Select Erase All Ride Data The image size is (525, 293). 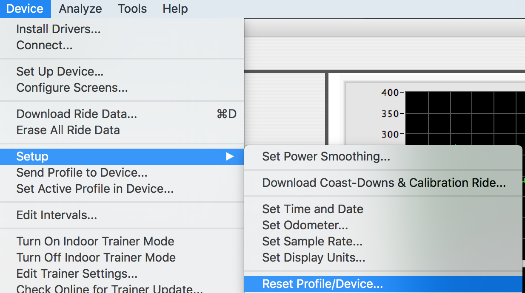pos(68,130)
